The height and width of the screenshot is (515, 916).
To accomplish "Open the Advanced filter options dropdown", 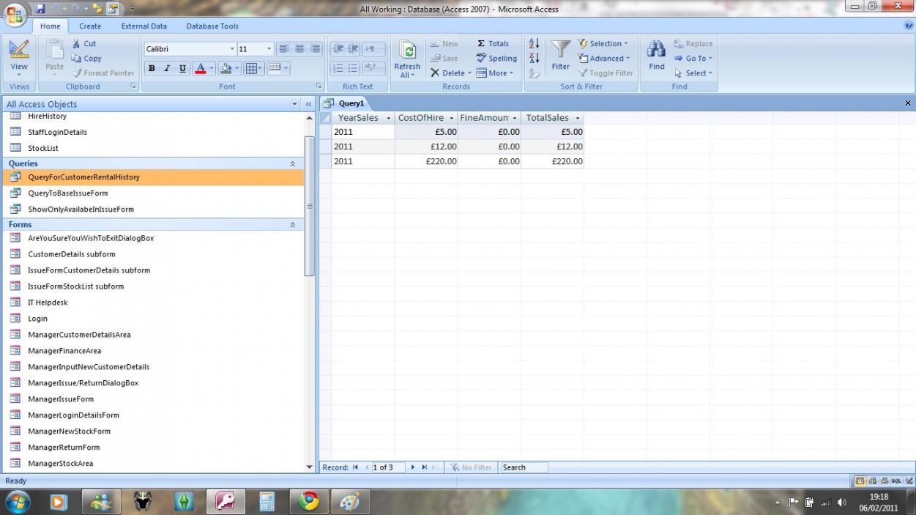I will pos(603,59).
